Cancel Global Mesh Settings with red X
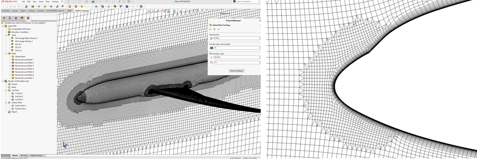The width and height of the screenshot is (477, 160). [x=214, y=29]
